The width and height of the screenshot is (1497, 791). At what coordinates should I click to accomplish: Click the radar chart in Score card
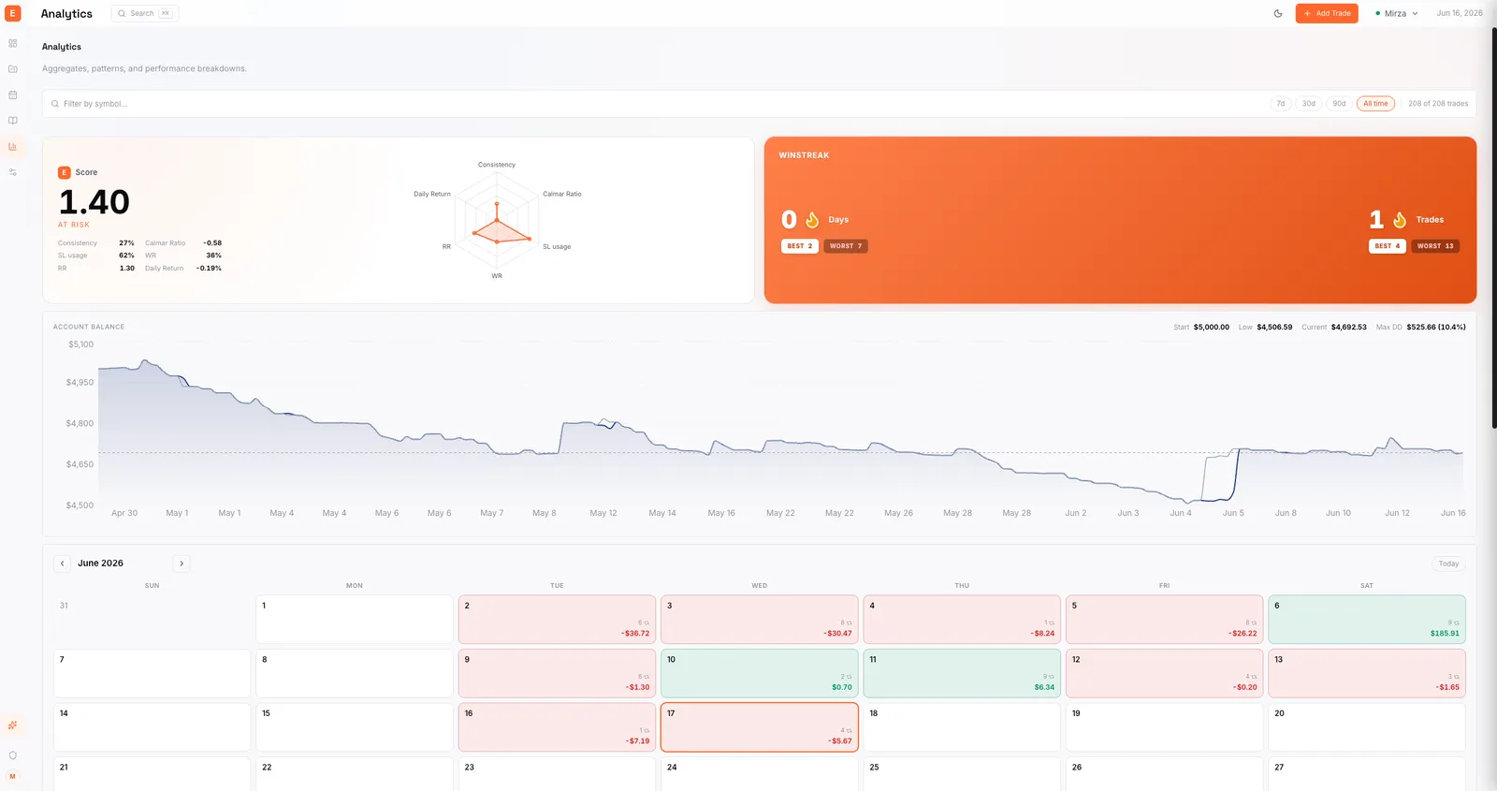pyautogui.click(x=497, y=221)
